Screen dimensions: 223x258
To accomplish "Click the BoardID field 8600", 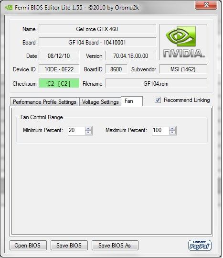I will [116, 69].
